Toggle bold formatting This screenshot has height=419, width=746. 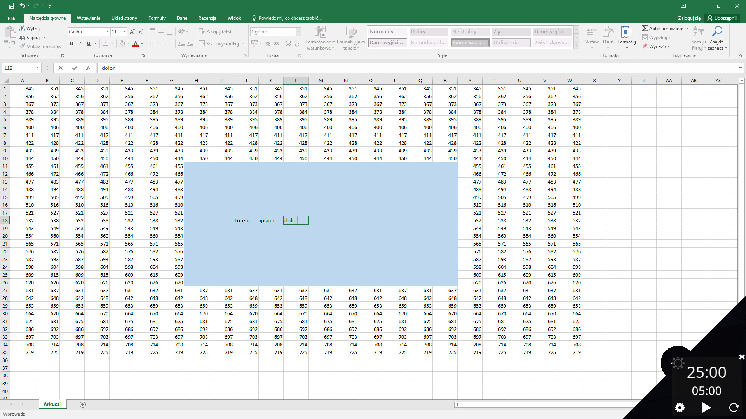pyautogui.click(x=71, y=43)
